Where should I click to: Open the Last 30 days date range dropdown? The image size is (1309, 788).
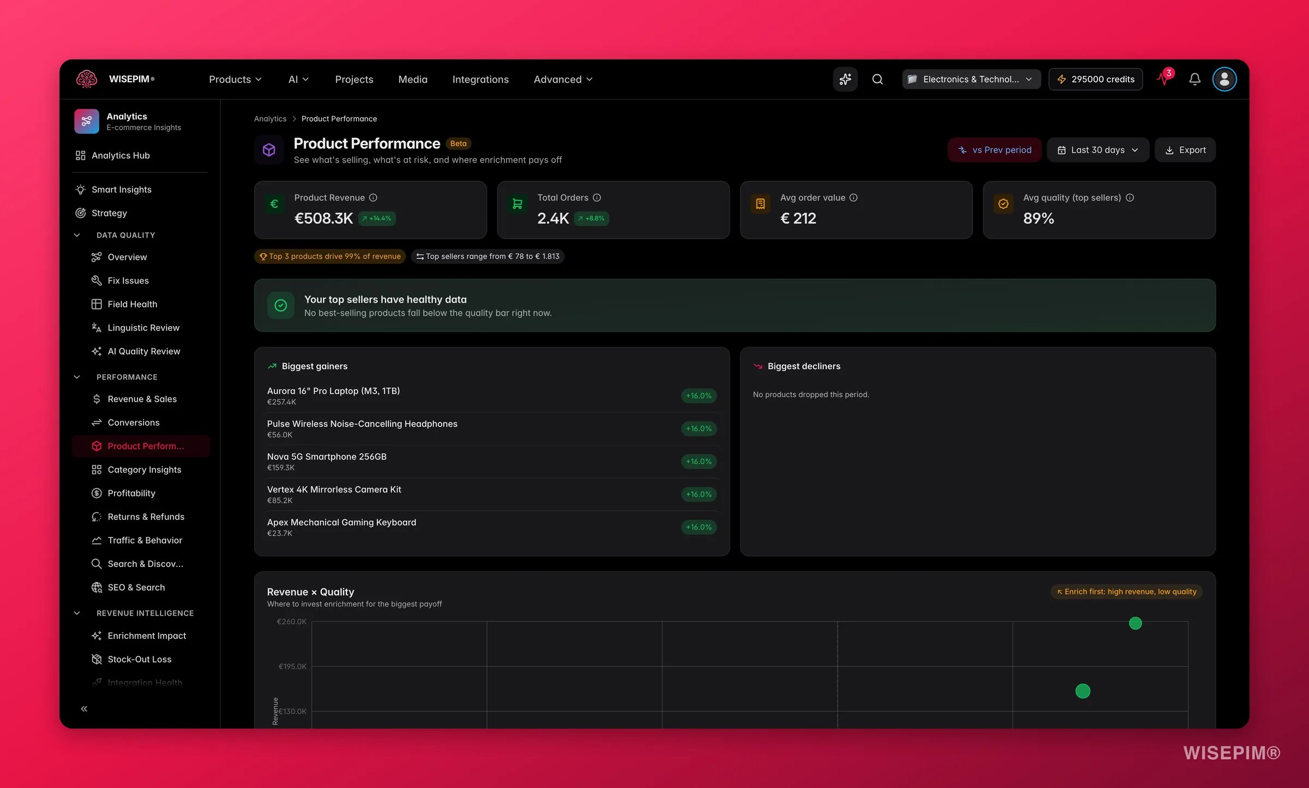point(1097,149)
